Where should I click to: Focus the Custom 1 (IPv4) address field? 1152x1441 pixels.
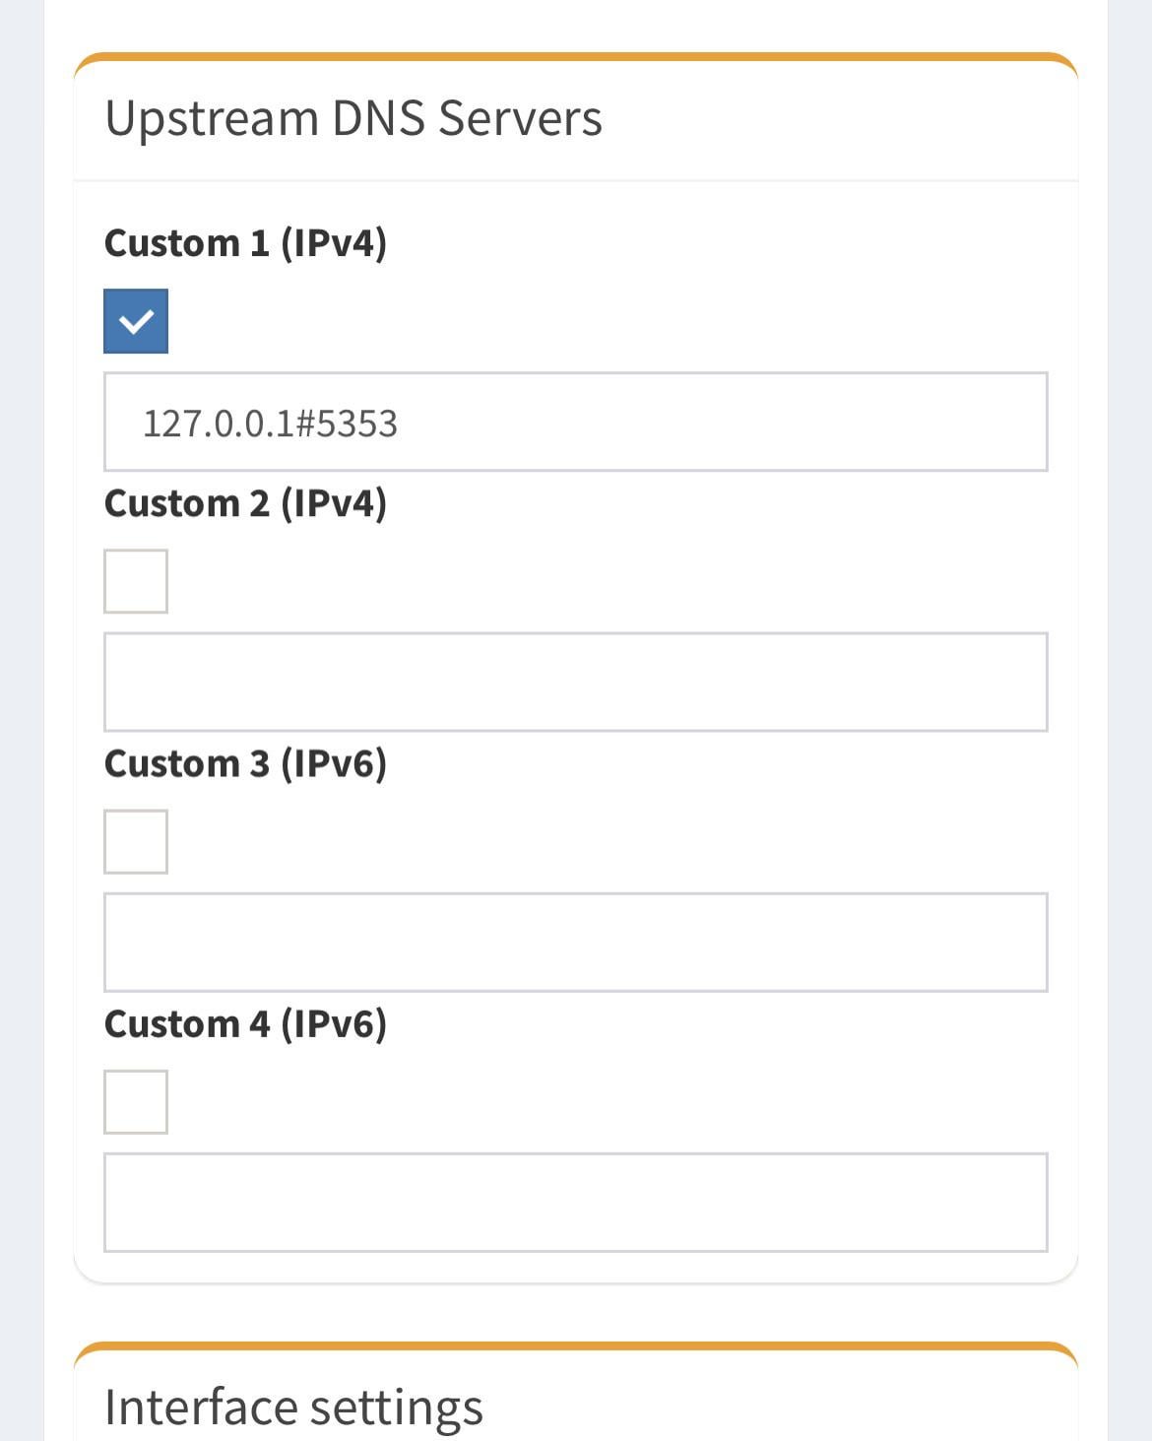point(689,422)
